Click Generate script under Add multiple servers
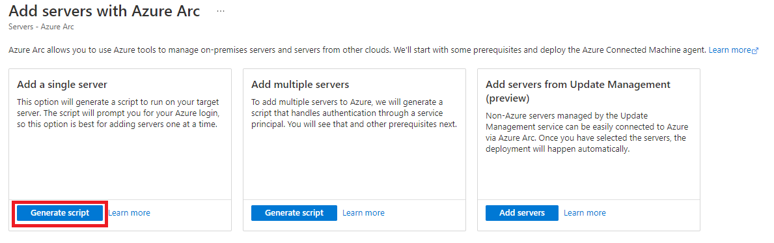774x243 pixels. pos(294,213)
